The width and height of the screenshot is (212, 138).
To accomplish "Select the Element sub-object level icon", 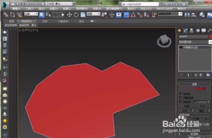I will (204, 89).
